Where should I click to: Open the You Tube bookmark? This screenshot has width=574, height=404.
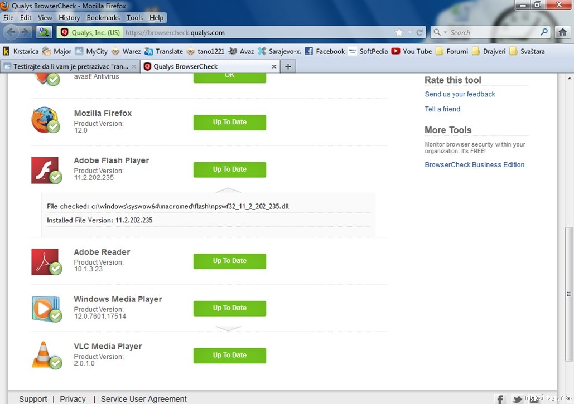pyautogui.click(x=412, y=51)
